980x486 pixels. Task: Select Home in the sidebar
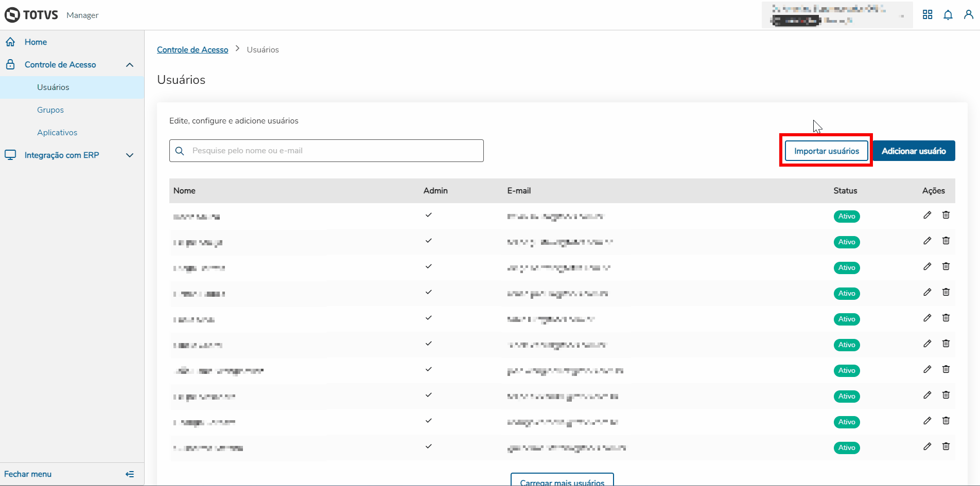click(x=36, y=42)
